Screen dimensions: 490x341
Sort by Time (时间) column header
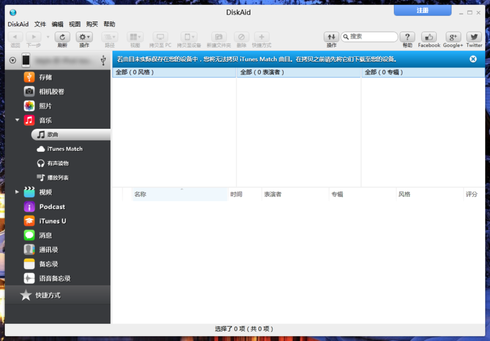(244, 194)
